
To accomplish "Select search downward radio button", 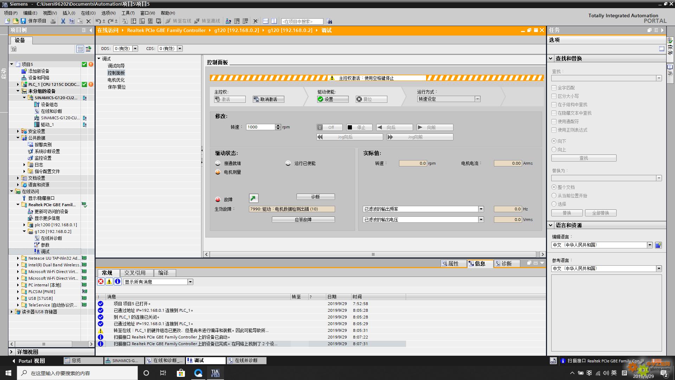I will [x=554, y=141].
